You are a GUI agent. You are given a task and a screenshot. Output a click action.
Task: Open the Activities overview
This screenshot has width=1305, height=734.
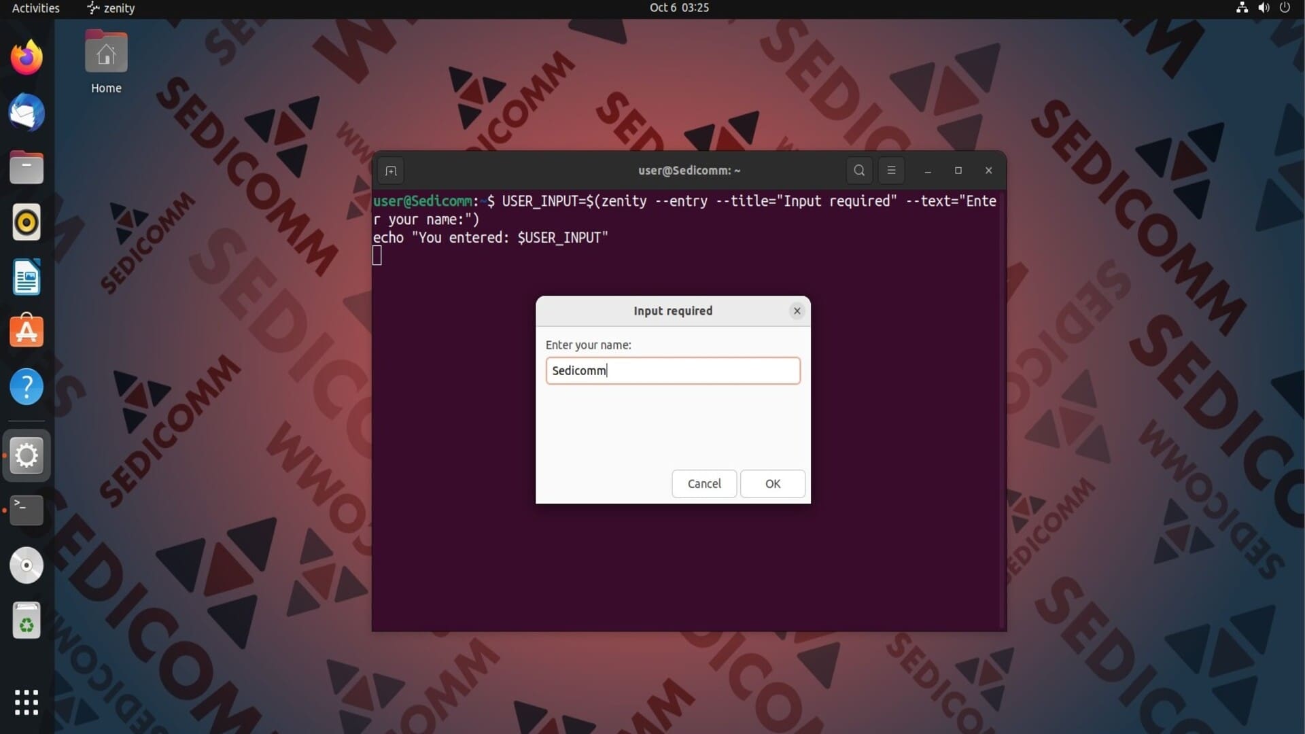tap(35, 8)
